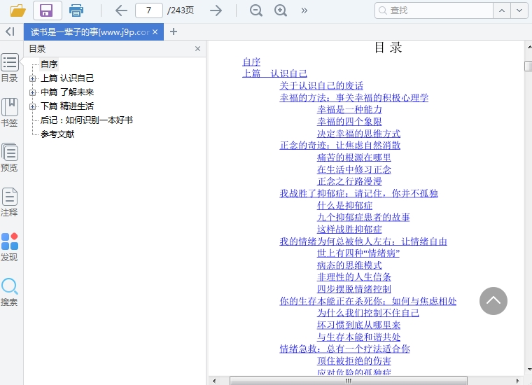The height and width of the screenshot is (385, 532).
Task: Close the 读书是一辈子的事 tab
Action: click(x=155, y=32)
